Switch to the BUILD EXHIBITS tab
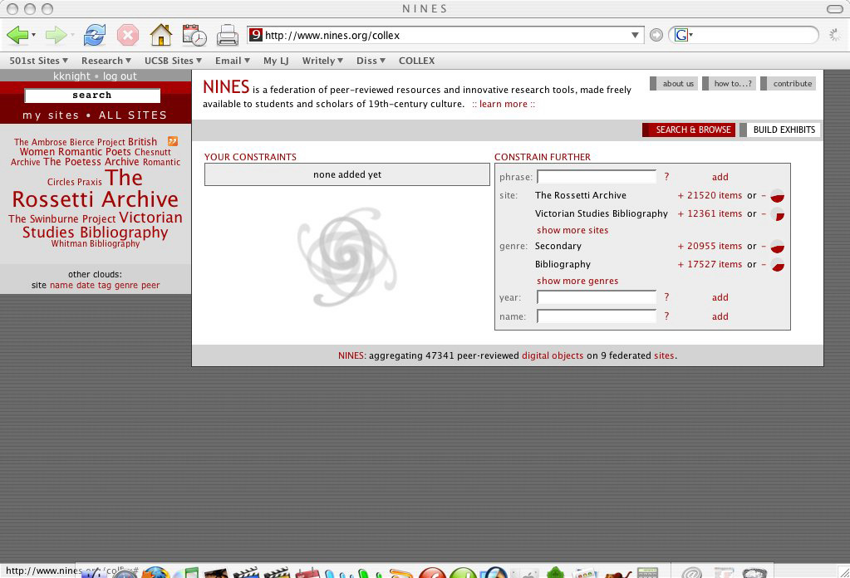Viewport: 850px width, 578px height. click(x=780, y=130)
